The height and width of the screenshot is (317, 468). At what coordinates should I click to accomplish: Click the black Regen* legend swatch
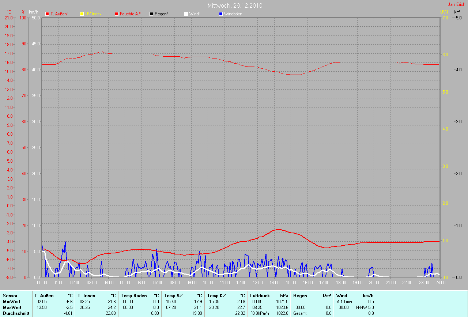[x=151, y=14]
